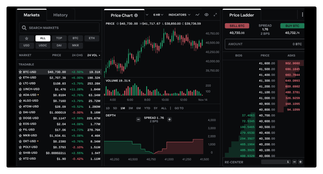Zoom out depth chart with minus button
This screenshot has height=174, width=323.
pos(138,119)
